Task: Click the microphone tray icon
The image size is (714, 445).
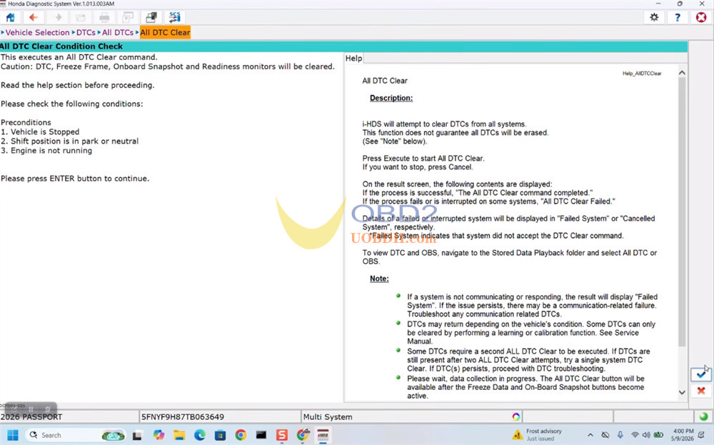Action: (x=620, y=435)
